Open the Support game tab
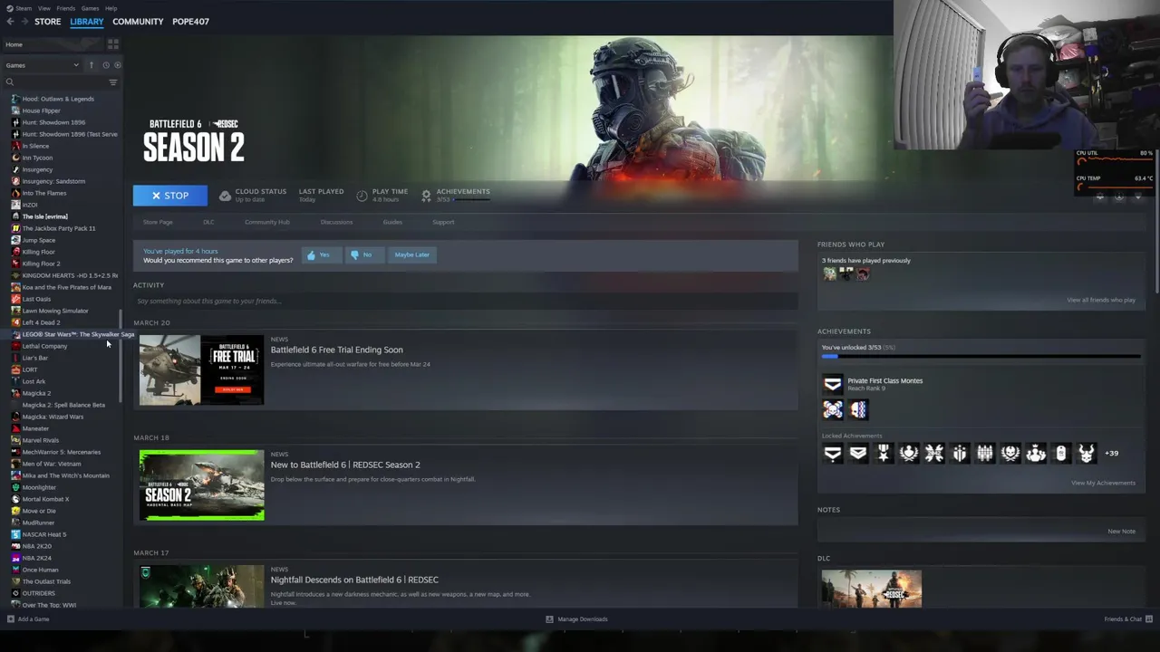 (443, 222)
